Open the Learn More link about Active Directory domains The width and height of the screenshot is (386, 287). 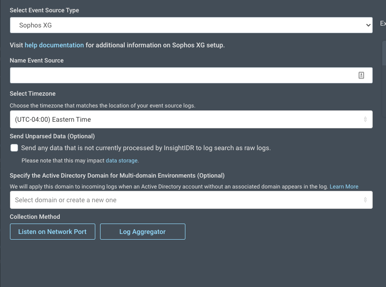tap(344, 187)
